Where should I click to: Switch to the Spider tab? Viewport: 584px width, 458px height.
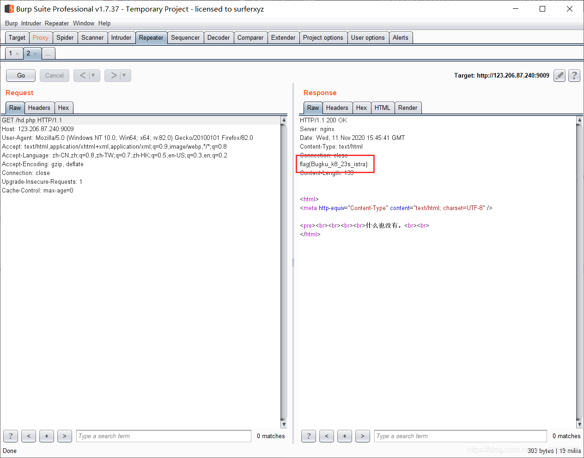click(x=65, y=38)
